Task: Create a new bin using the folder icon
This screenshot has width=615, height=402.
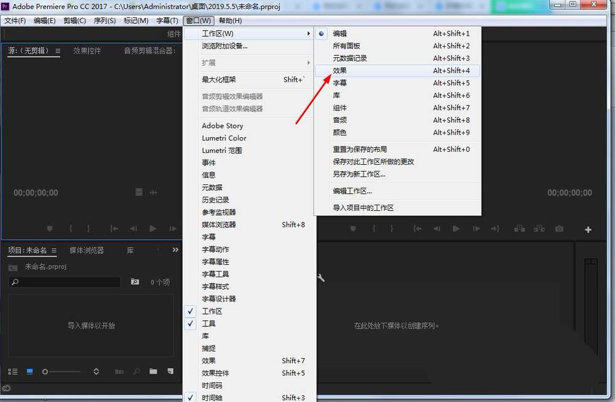Action: (153, 371)
